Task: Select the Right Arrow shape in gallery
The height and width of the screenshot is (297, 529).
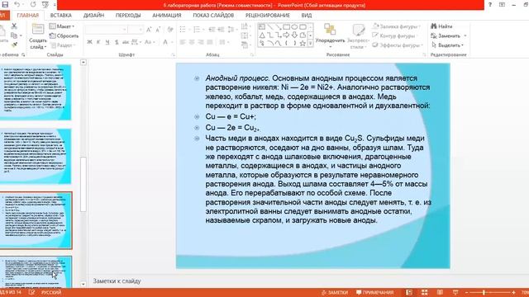Action: 287,35
